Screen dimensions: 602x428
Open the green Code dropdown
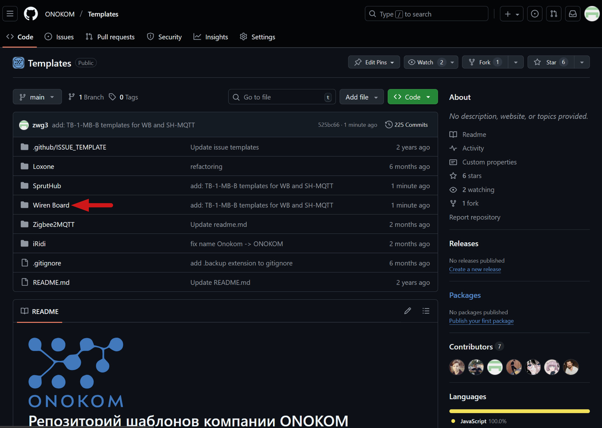tap(412, 97)
